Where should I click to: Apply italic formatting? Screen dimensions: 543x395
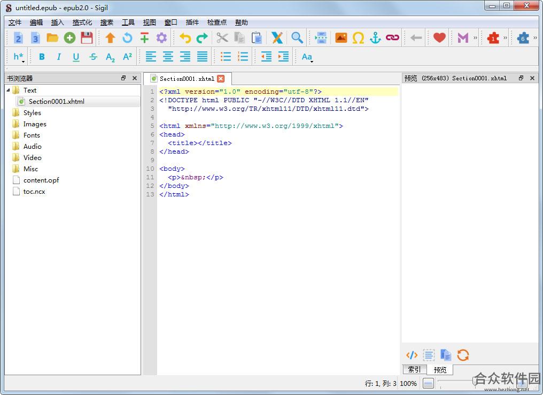(59, 57)
